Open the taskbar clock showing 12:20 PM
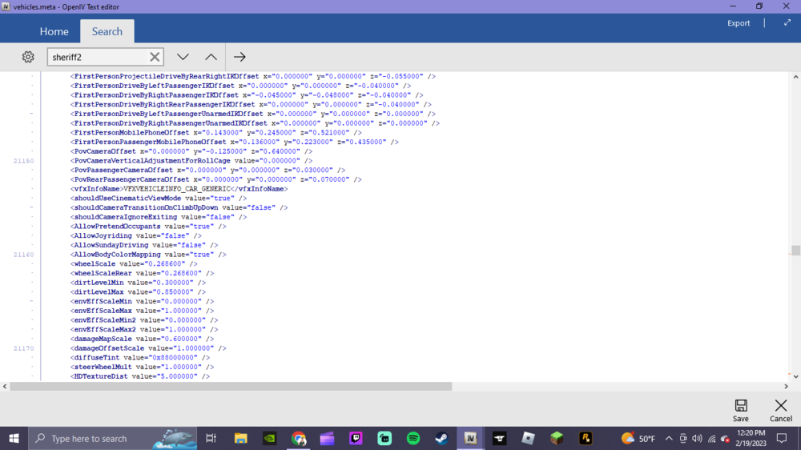The width and height of the screenshot is (801, 450). click(751, 438)
